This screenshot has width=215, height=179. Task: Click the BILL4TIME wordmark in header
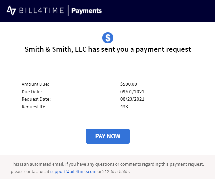(41, 10)
